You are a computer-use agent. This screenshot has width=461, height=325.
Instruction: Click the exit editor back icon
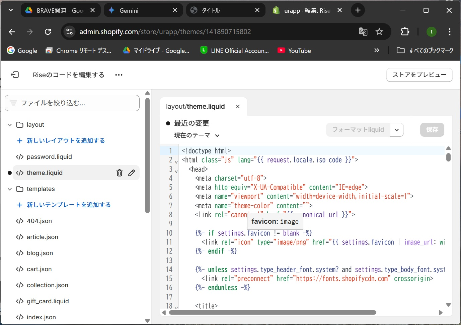pos(15,75)
